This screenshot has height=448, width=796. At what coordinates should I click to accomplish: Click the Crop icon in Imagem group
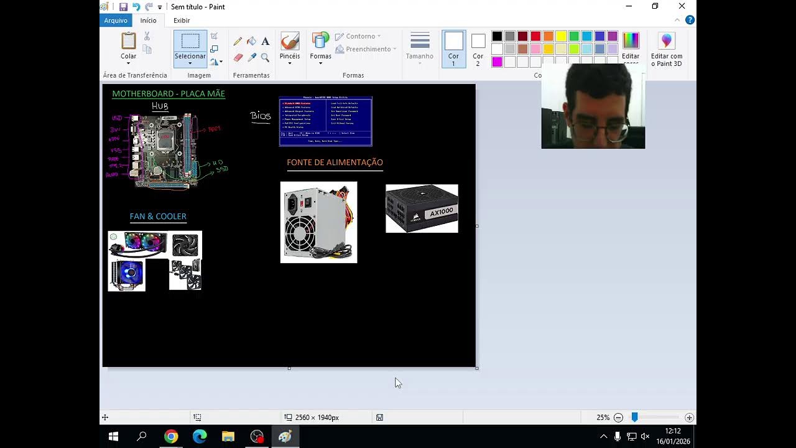tap(214, 36)
